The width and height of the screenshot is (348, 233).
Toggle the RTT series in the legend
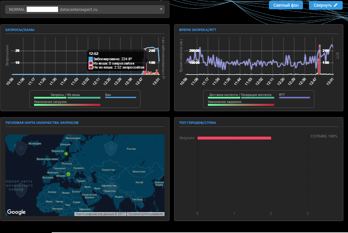coord(295,96)
